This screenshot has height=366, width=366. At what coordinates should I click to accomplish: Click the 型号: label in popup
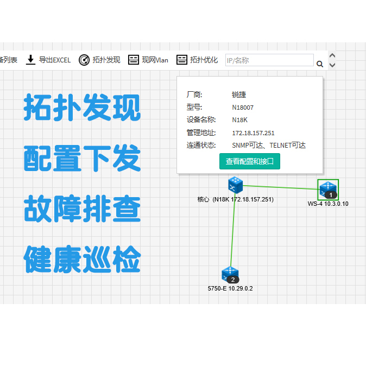click(194, 108)
